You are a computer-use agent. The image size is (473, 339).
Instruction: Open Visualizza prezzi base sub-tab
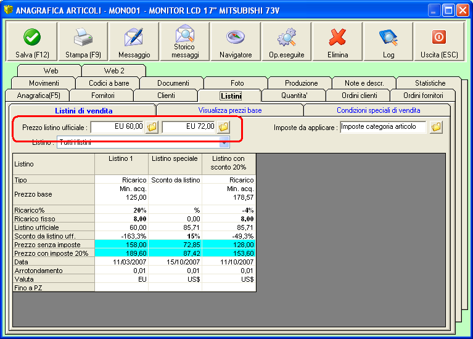[230, 110]
